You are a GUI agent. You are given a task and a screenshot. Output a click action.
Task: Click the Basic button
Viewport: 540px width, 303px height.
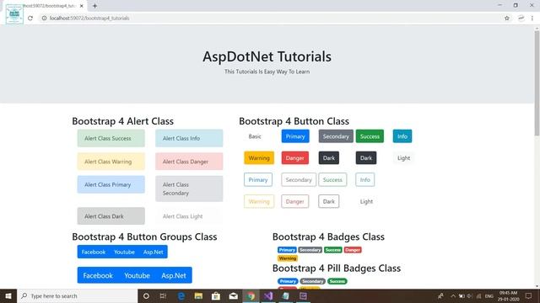pos(255,136)
